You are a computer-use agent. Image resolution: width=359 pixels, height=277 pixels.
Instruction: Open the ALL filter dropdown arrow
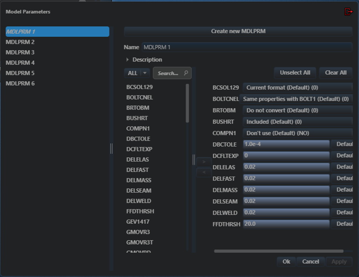[x=145, y=73]
